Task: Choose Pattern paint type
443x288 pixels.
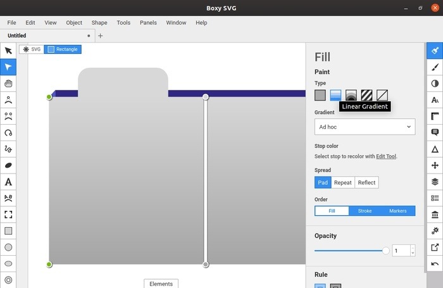Action: (366, 95)
